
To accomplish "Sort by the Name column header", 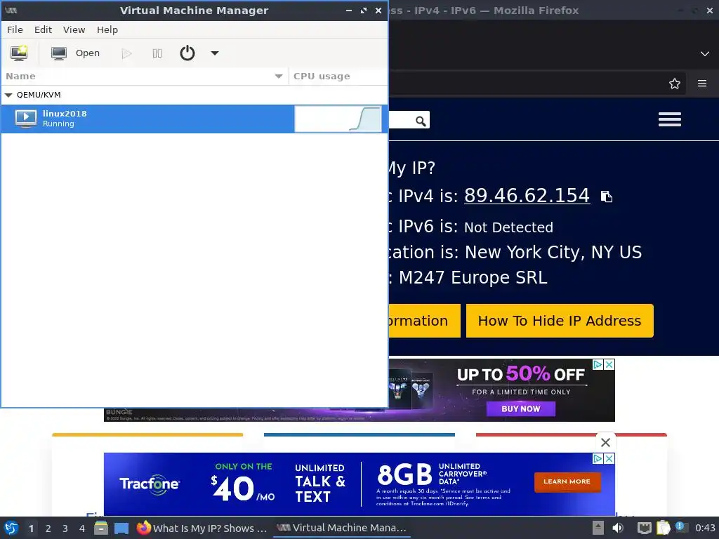I will tap(145, 76).
